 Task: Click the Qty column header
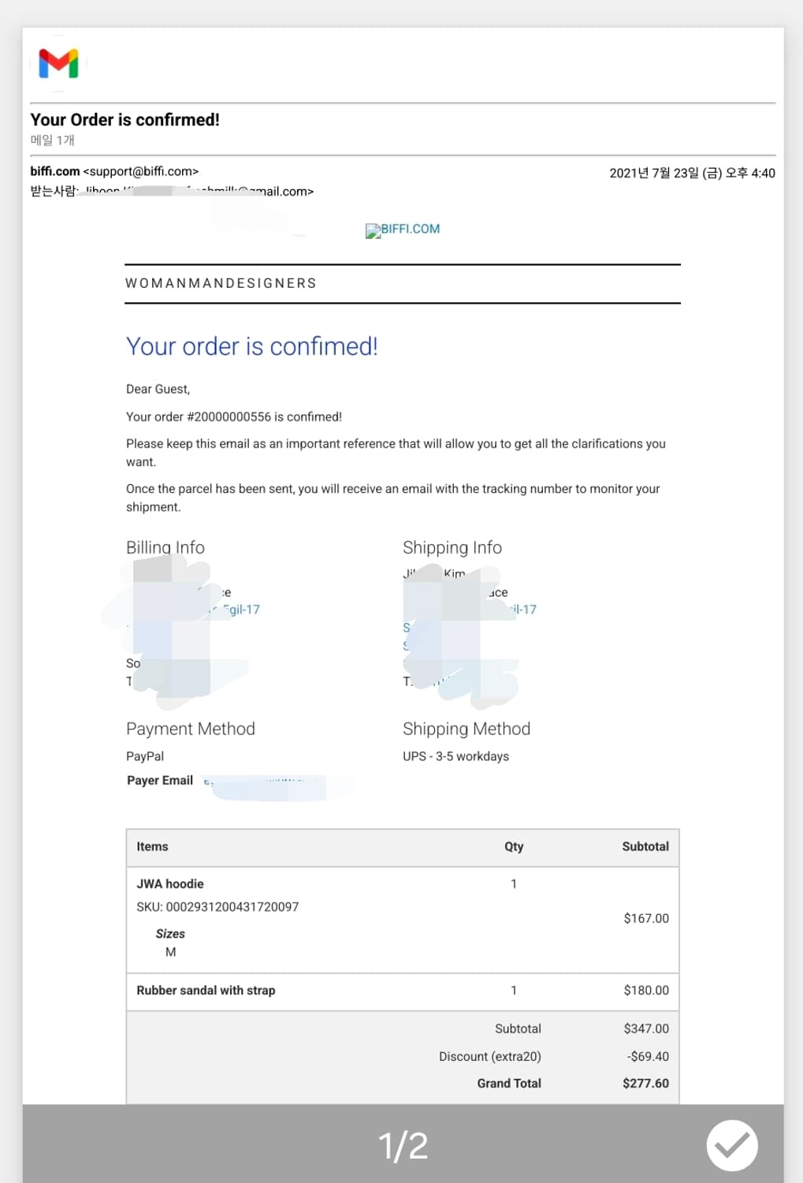(514, 847)
